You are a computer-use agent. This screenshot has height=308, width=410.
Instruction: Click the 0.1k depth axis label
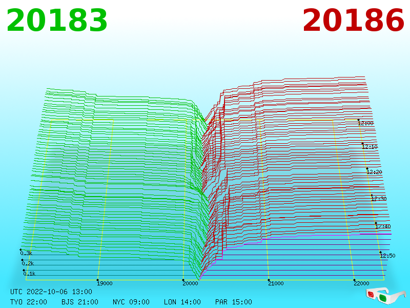(x=29, y=274)
